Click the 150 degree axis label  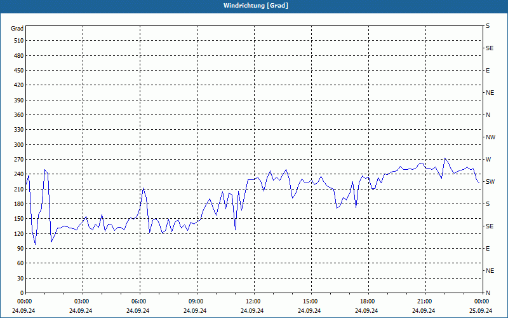[x=19, y=219]
